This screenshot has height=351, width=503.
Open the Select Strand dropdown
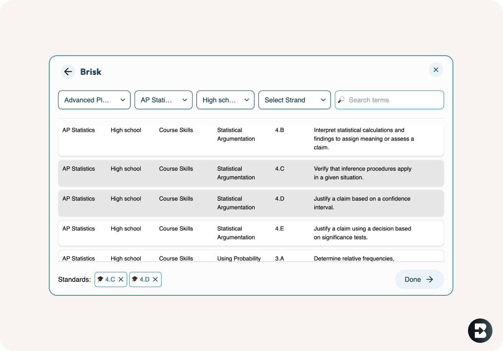coord(295,100)
